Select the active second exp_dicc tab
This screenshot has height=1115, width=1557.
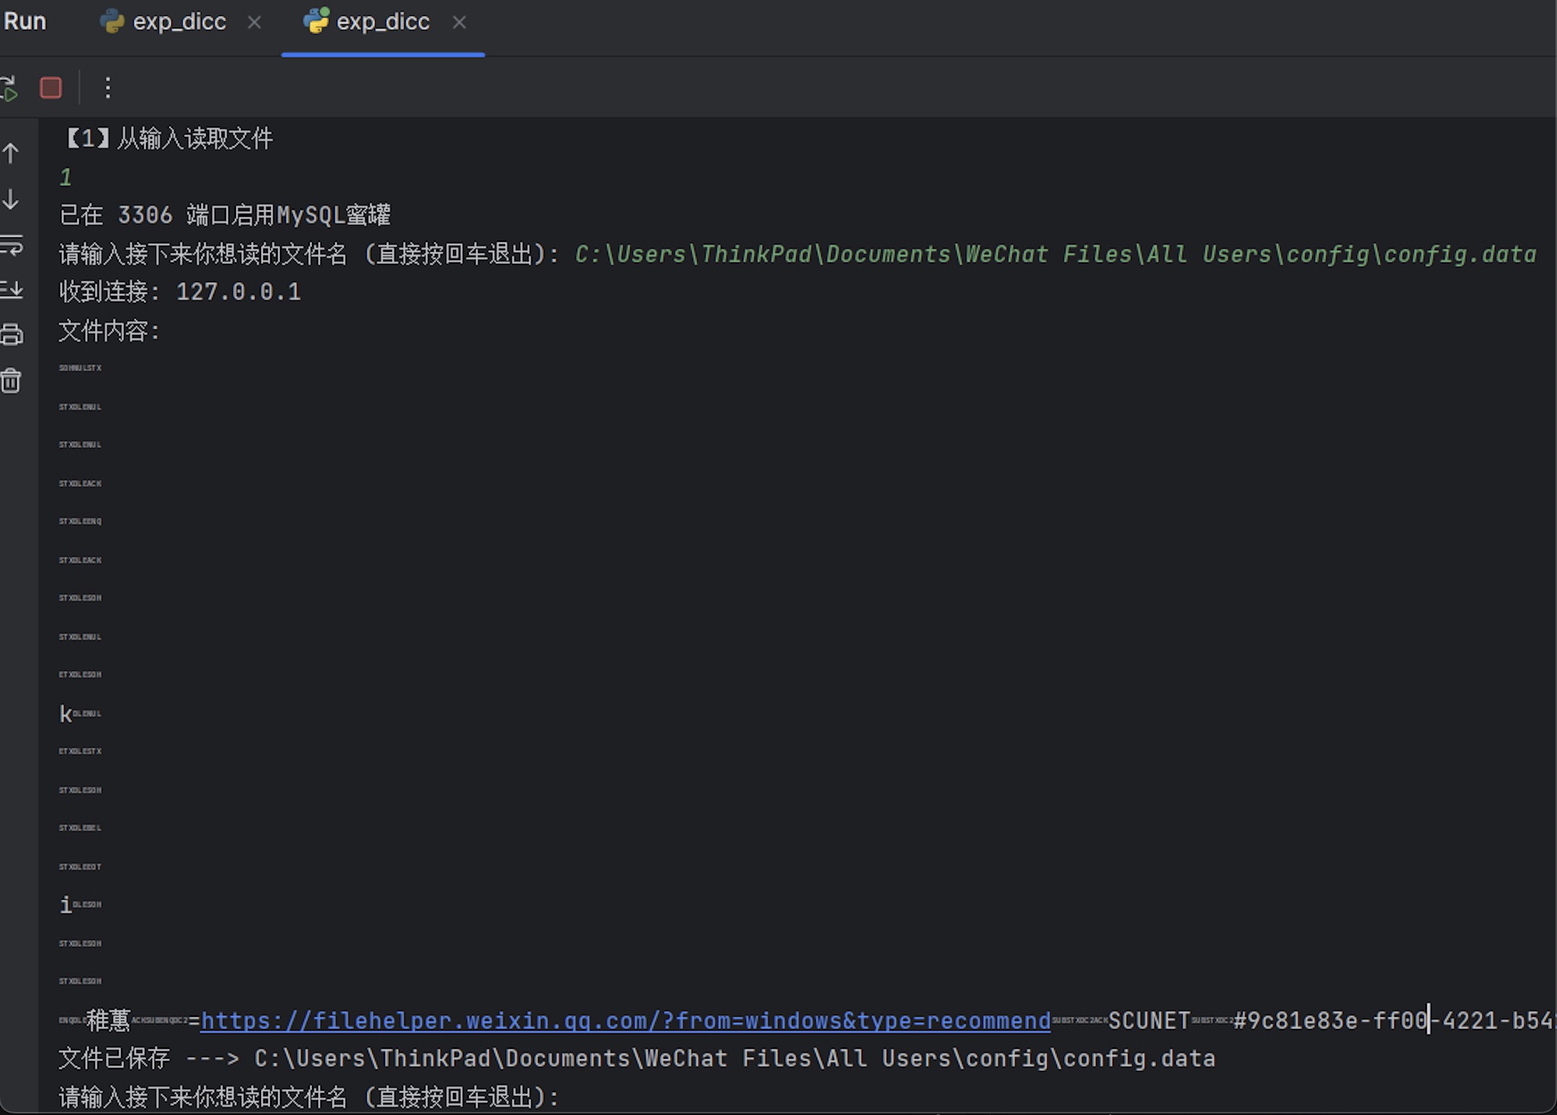coord(382,22)
